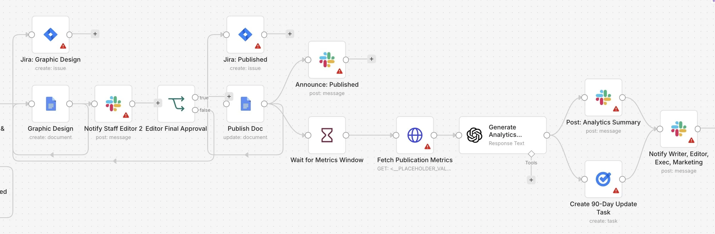
Task: Click warning triangle on Fetch Publication Metrics
Action: point(428,147)
